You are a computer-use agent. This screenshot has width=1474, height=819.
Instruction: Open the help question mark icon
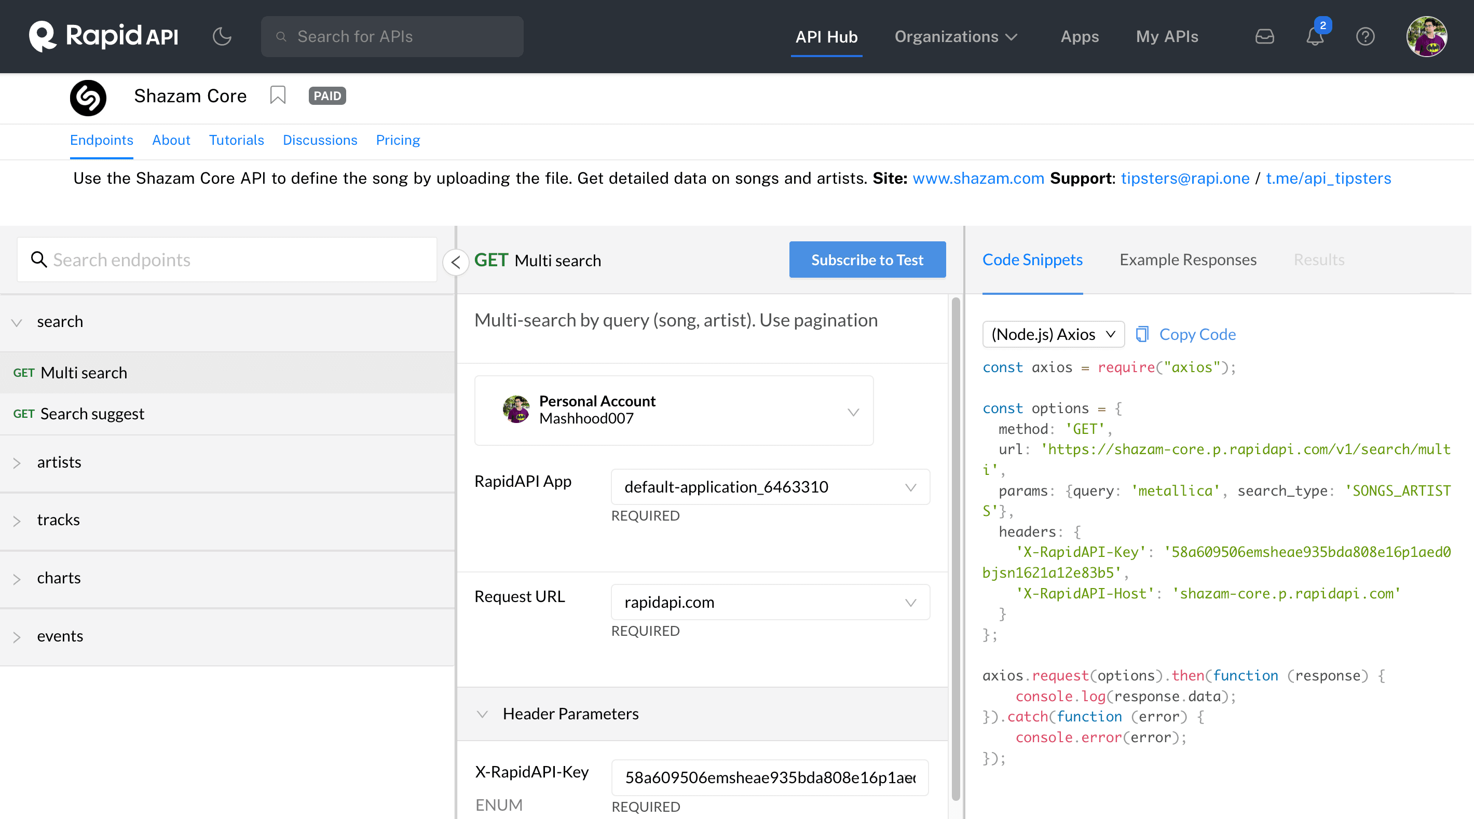tap(1366, 37)
